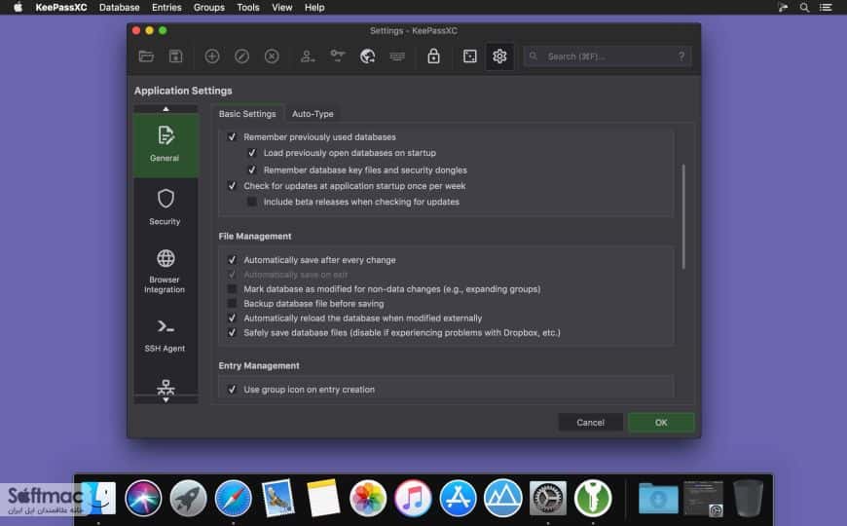Click the sidebar scroll-down arrow
This screenshot has height=526, width=847.
[x=166, y=400]
